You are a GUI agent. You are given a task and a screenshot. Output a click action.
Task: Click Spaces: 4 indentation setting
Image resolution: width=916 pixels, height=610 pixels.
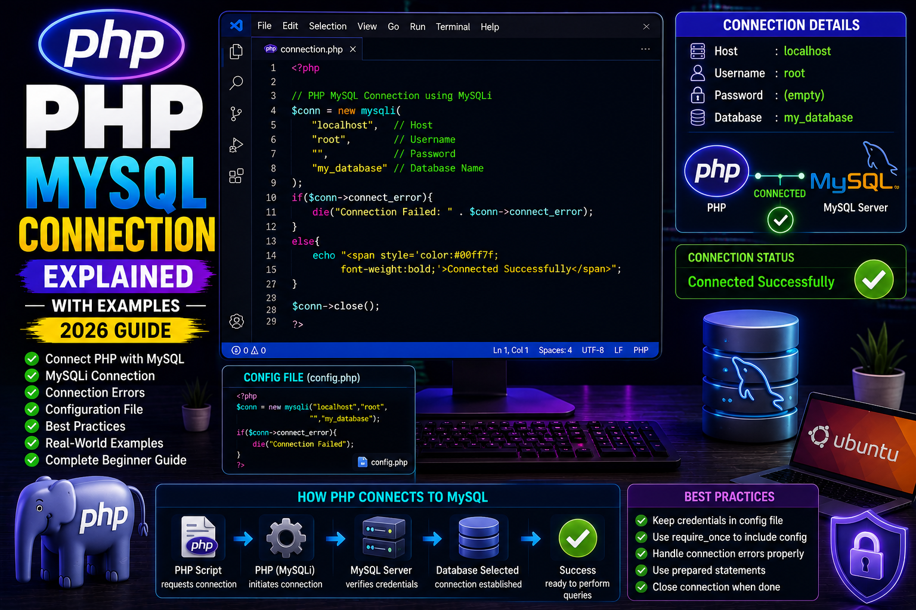click(x=555, y=350)
